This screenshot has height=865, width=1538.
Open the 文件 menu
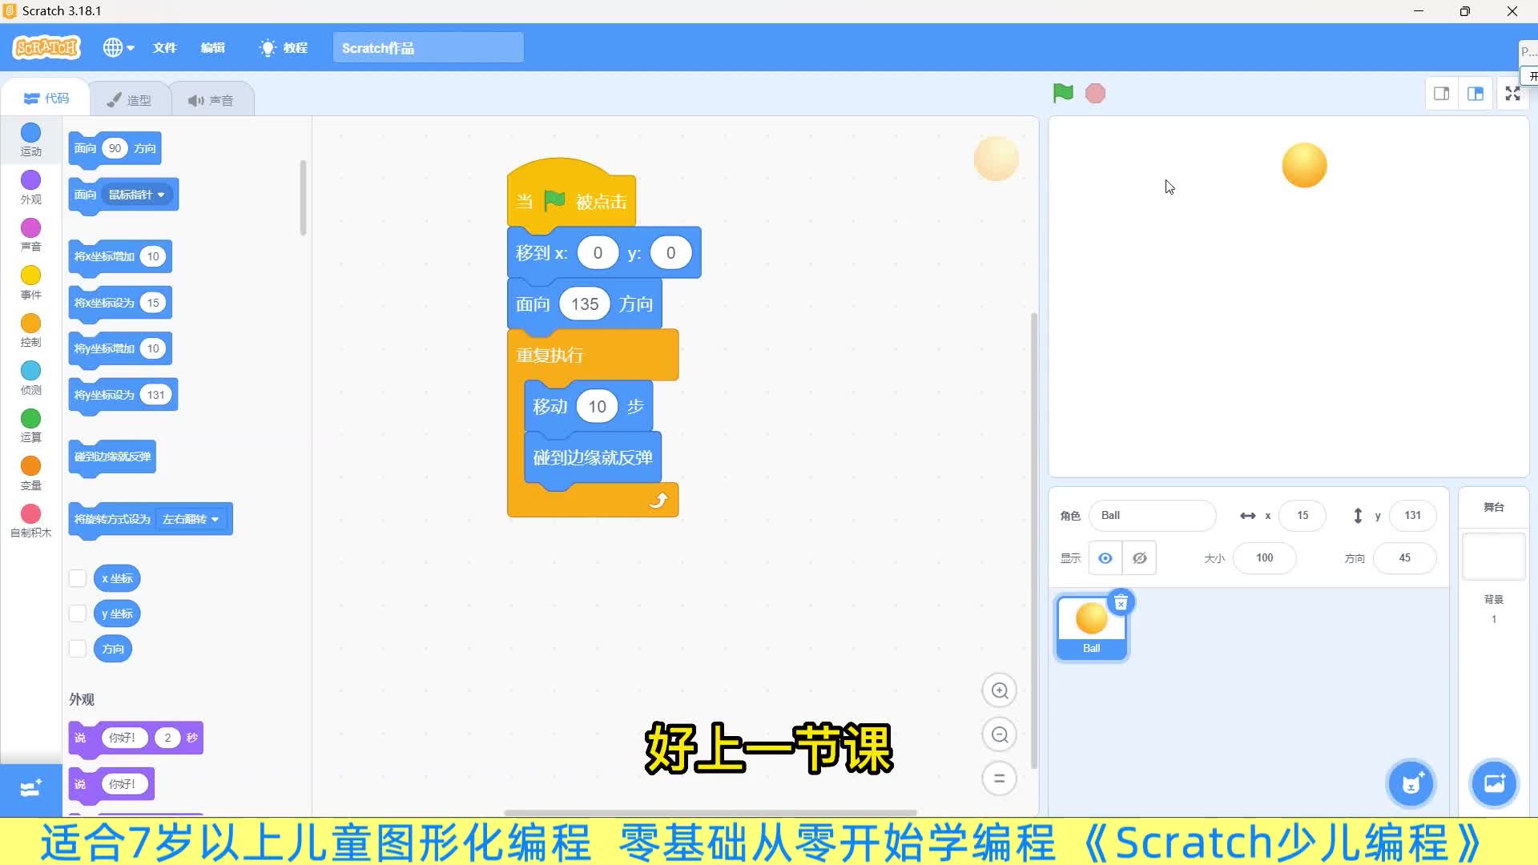click(164, 48)
